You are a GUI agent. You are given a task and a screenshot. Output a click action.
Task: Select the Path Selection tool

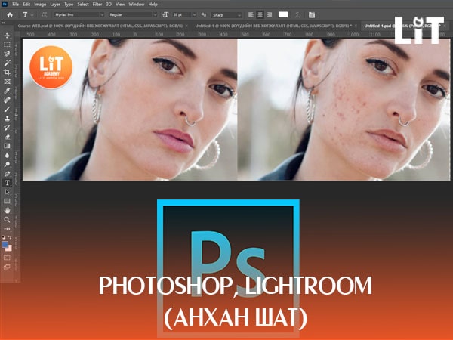click(7, 192)
